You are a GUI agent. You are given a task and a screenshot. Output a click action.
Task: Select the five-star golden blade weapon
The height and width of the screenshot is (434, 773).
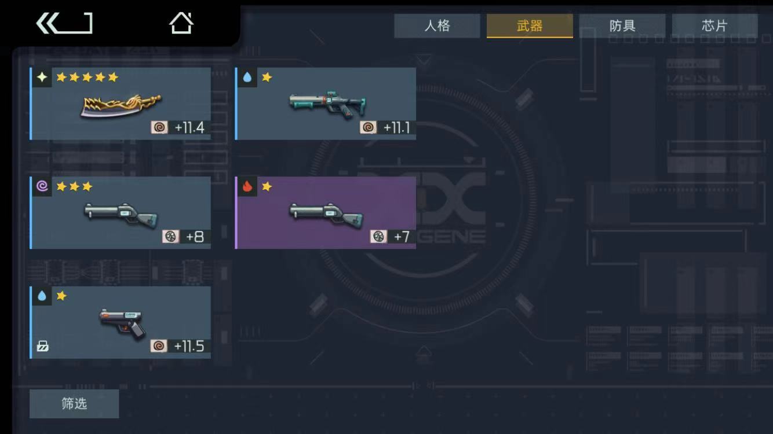point(121,104)
